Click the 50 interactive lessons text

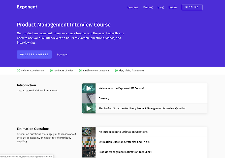click(x=33, y=70)
